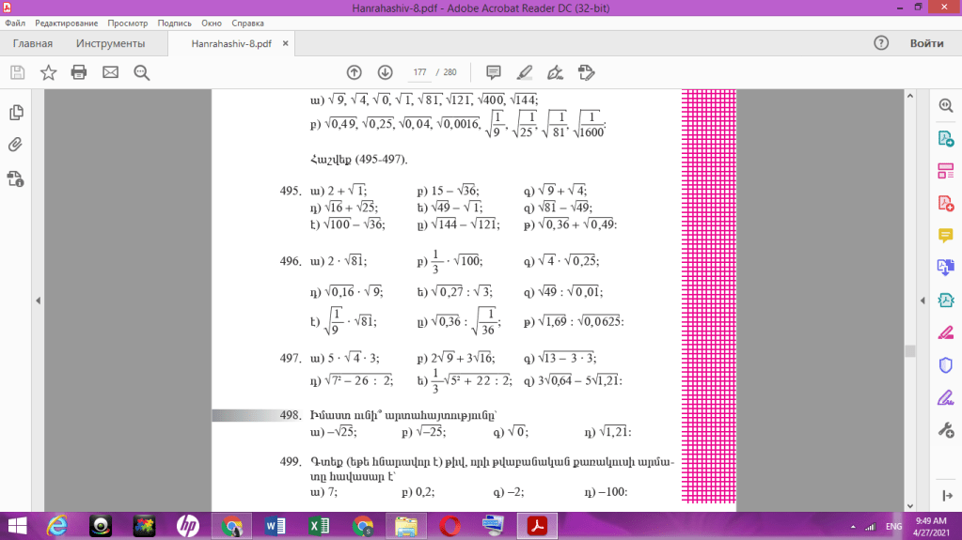
Task: Click the Войти sign-in button
Action: click(926, 43)
